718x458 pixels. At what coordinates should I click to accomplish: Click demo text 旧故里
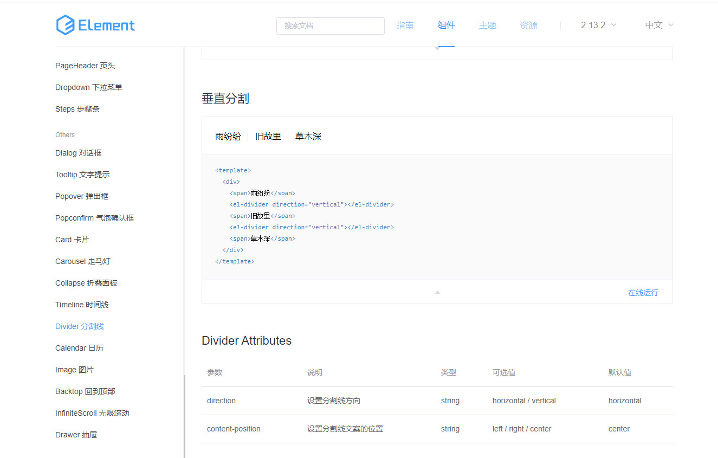tap(268, 137)
